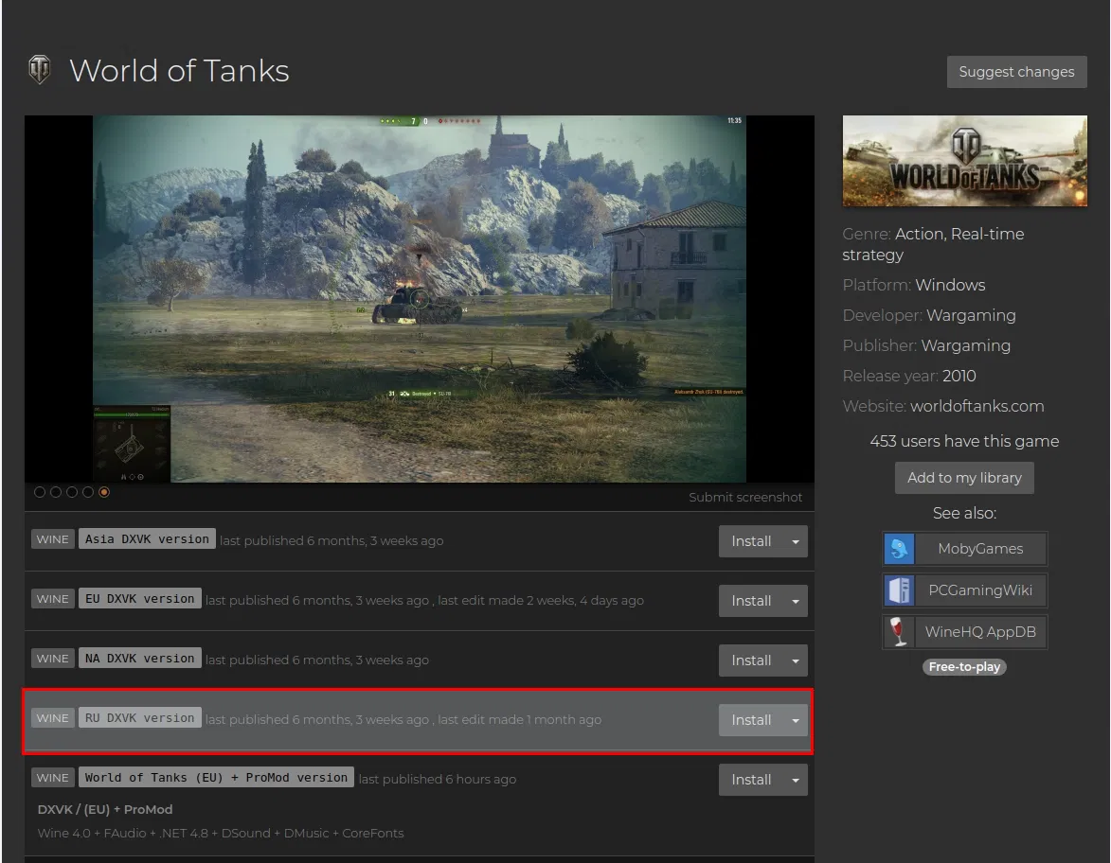Screen dimensions: 1111x863
Task: Expand Install dropdown arrow for NA DXVK version
Action: [x=796, y=660]
